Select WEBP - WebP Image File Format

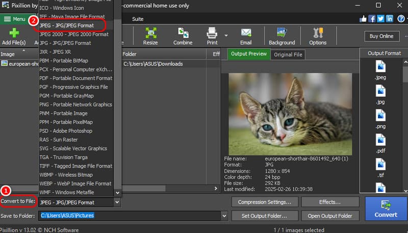[75, 183]
